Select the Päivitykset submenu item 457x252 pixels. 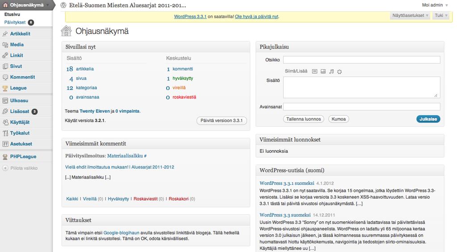[x=15, y=22]
